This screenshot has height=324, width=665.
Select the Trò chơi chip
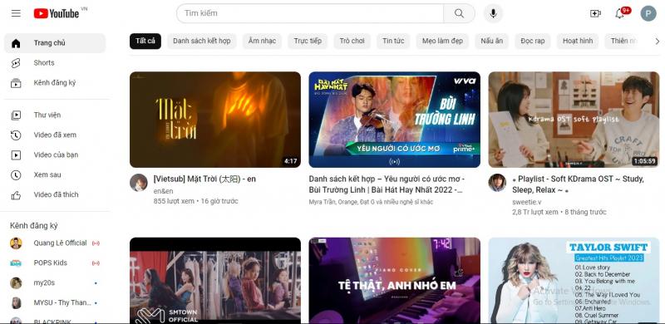352,42
